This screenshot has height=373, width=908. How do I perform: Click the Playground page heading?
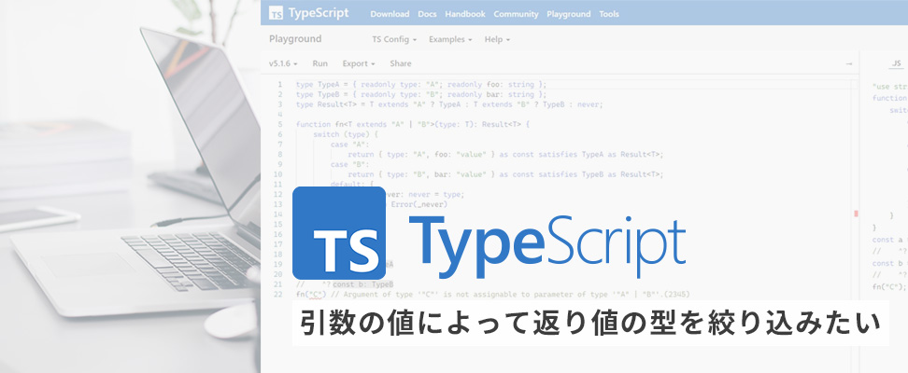(x=295, y=39)
